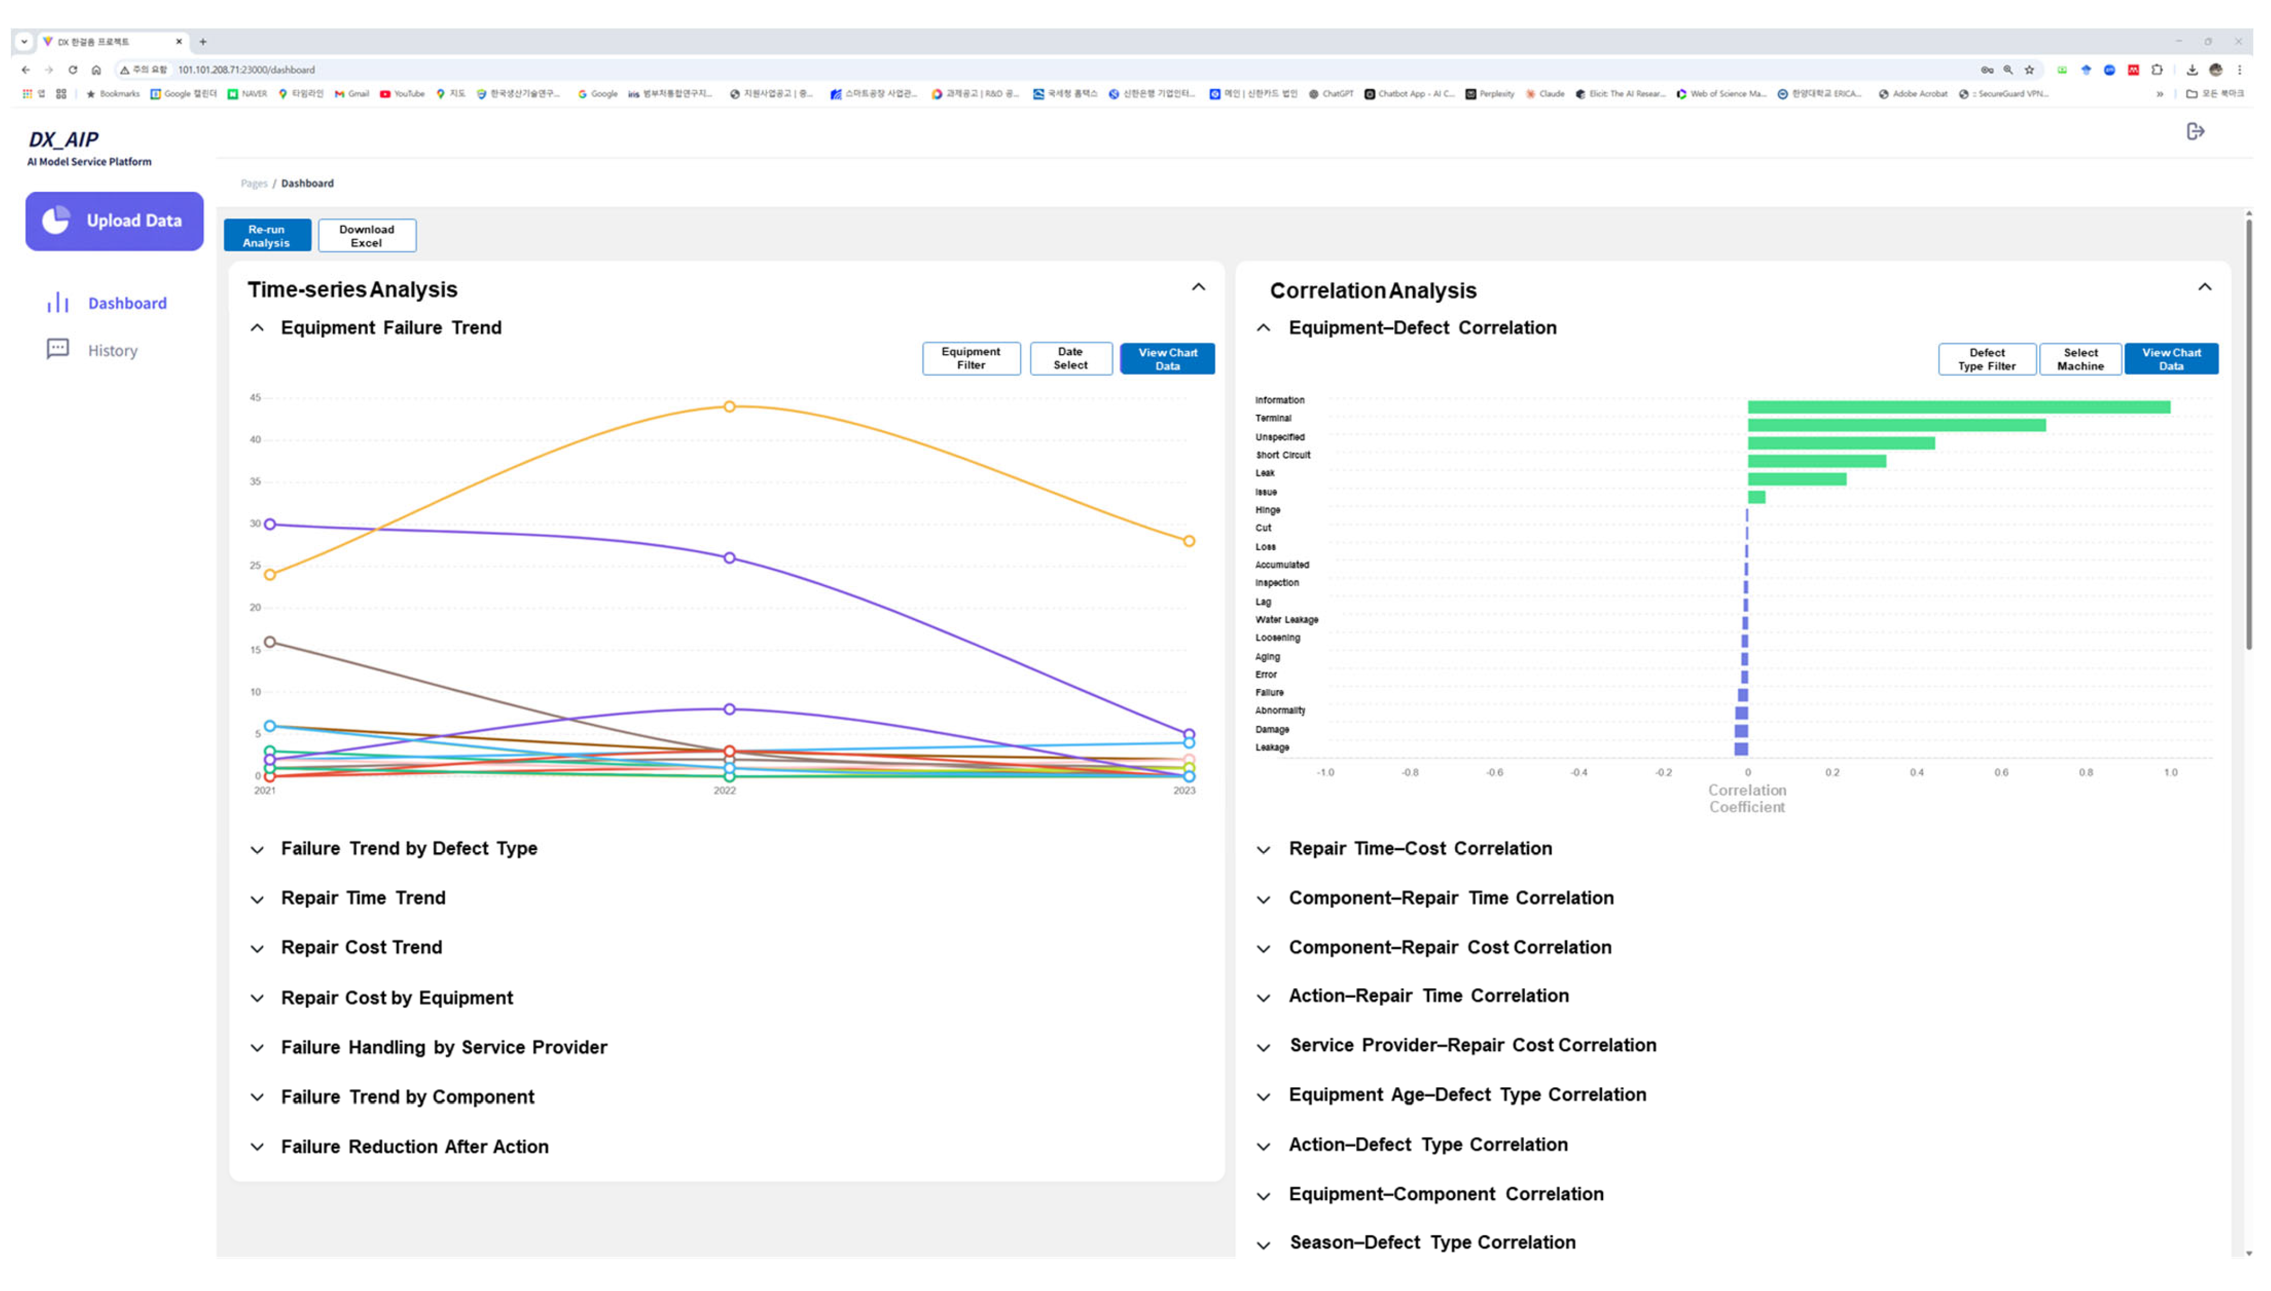The height and width of the screenshot is (1291, 2271).
Task: Click View Chart Data for failure trend
Action: coord(1167,358)
